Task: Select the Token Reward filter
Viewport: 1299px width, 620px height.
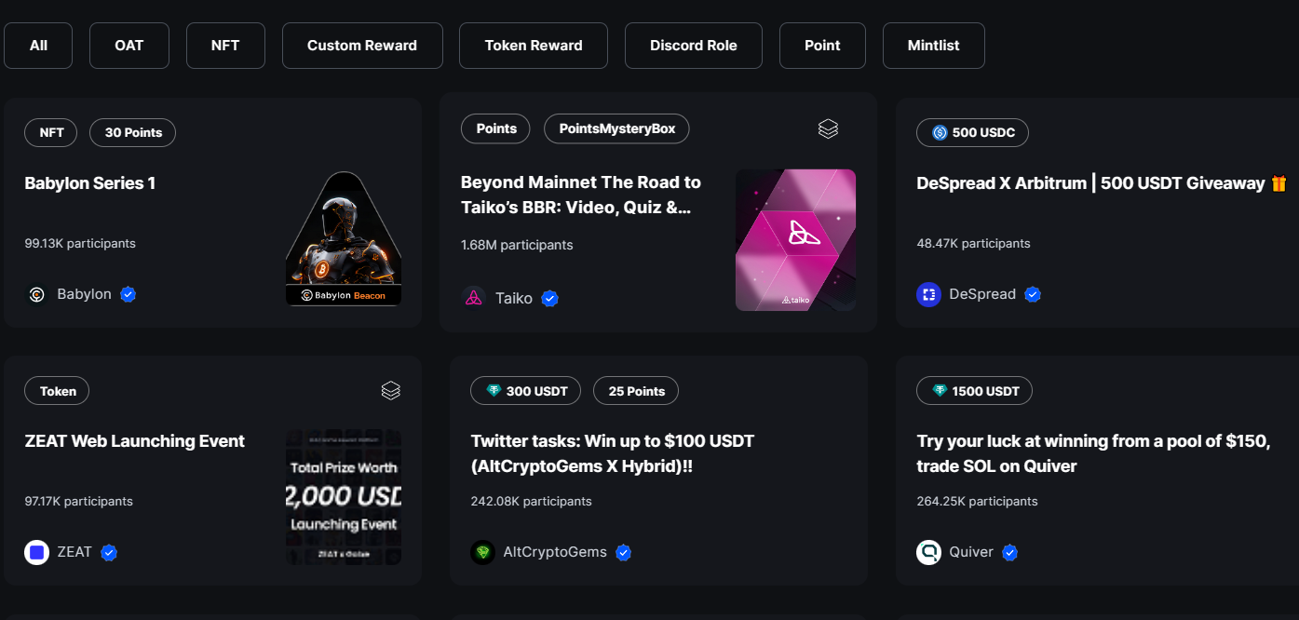Action: [534, 46]
